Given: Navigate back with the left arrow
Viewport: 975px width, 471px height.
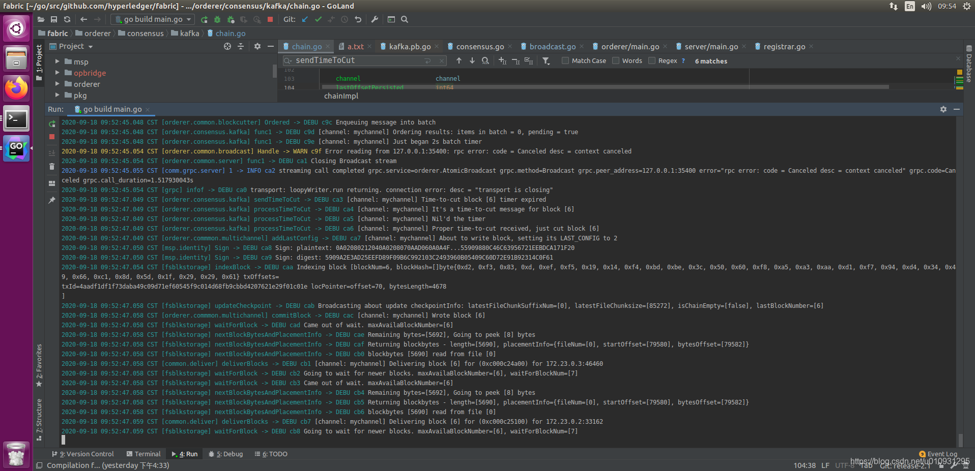Looking at the screenshot, I should click(84, 19).
